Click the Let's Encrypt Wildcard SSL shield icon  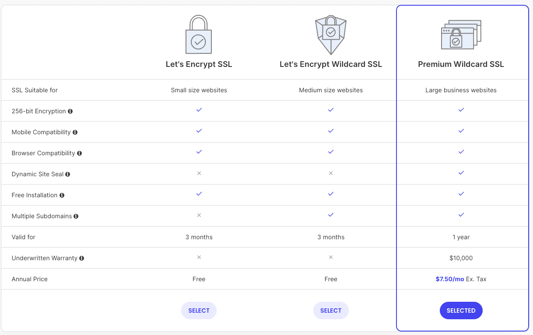(x=331, y=35)
